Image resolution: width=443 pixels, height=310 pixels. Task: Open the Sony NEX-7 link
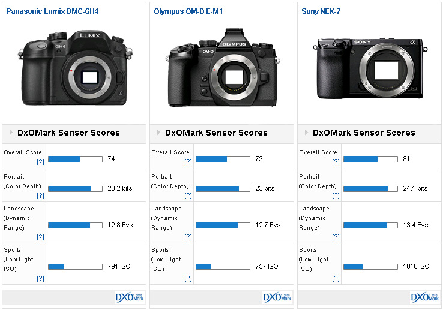click(321, 11)
